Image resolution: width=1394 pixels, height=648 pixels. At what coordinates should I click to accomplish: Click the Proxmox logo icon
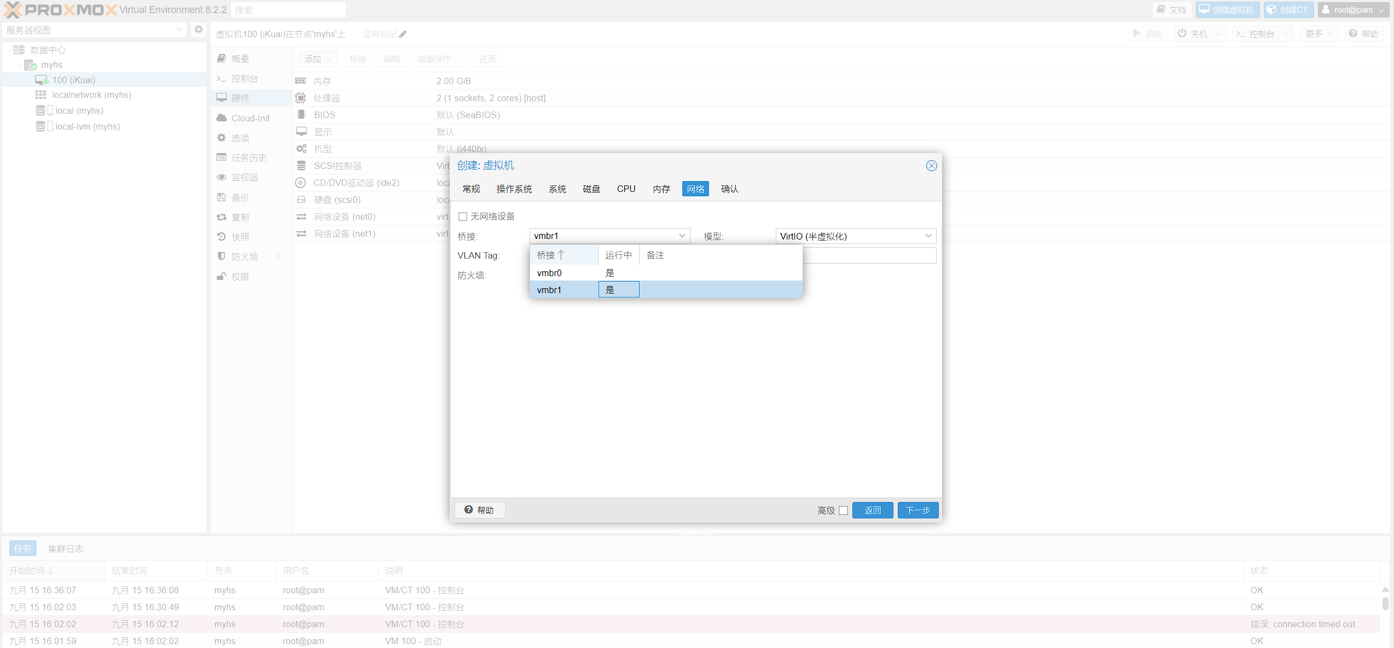click(13, 9)
